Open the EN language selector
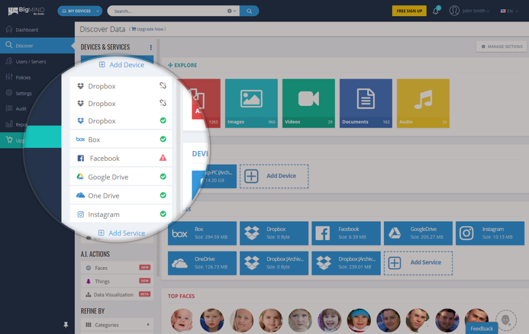 pos(509,11)
